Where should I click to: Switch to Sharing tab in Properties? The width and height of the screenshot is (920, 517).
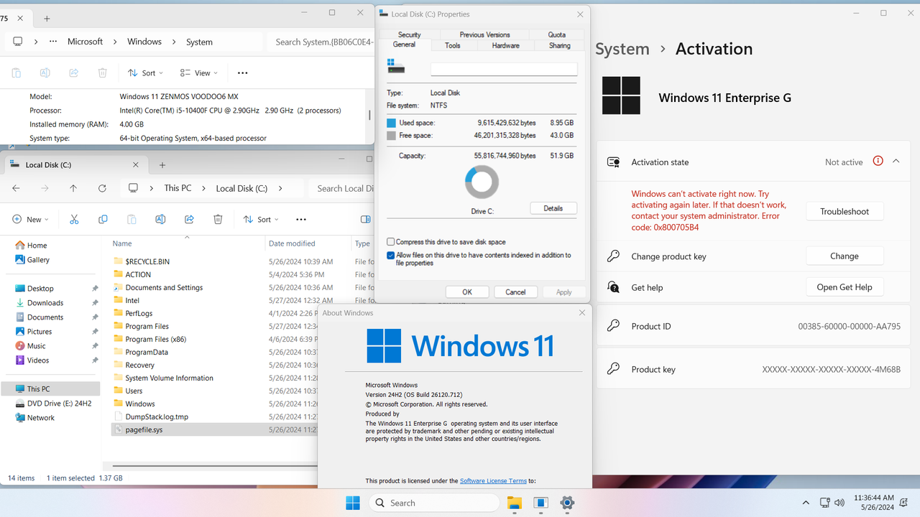click(560, 45)
